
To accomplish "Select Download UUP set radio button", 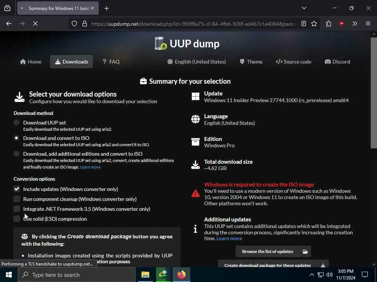I will point(16,123).
